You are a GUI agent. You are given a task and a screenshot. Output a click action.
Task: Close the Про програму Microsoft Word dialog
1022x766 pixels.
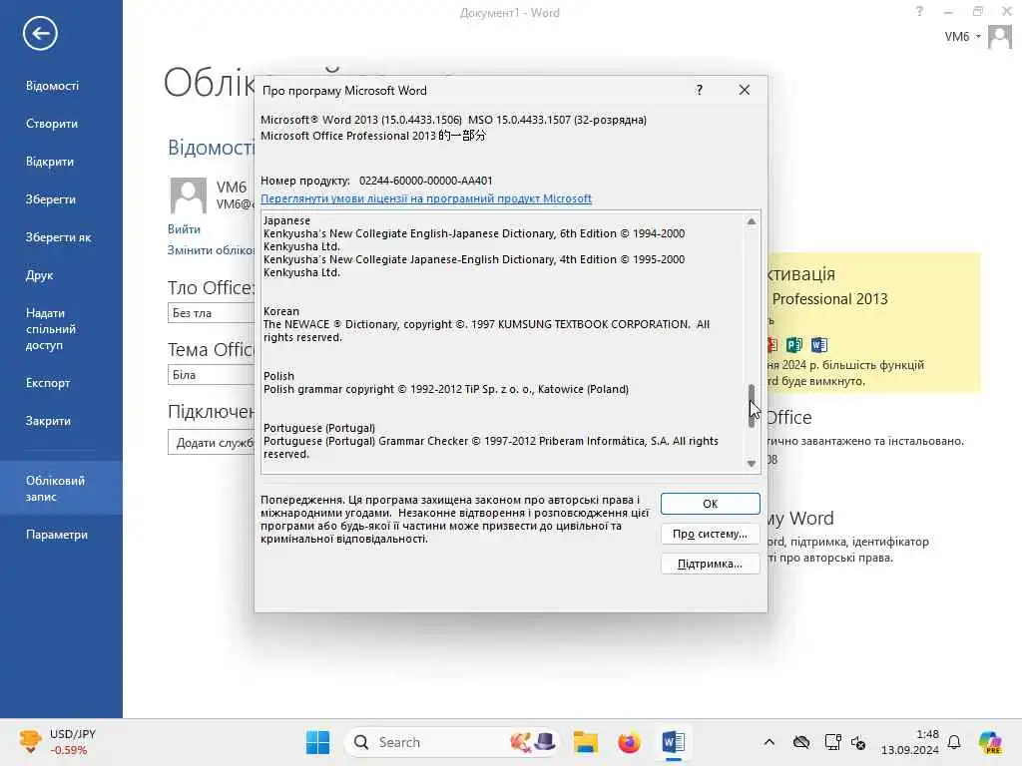(x=745, y=90)
